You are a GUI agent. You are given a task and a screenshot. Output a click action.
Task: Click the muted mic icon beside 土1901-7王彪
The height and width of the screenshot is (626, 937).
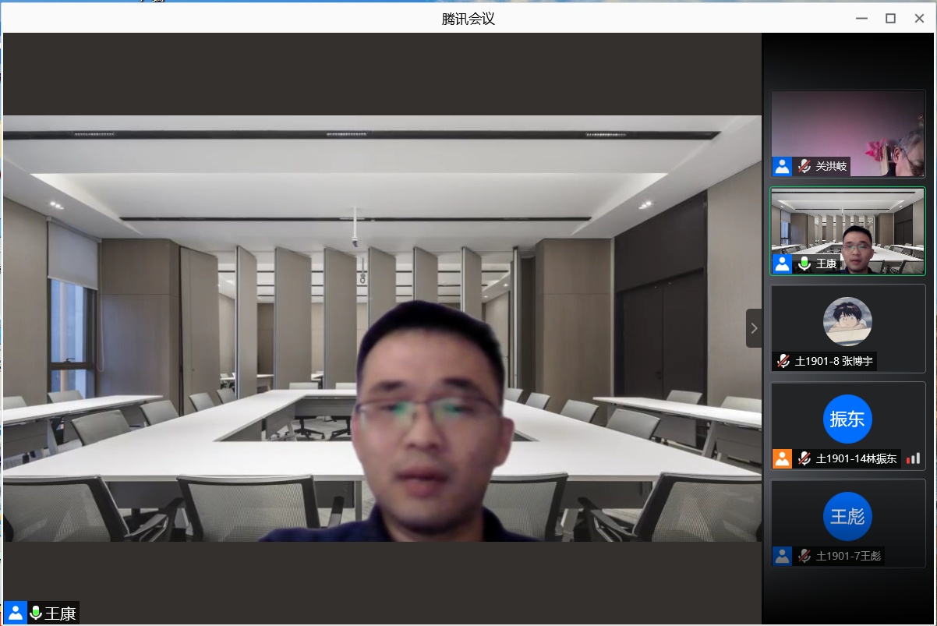(804, 556)
